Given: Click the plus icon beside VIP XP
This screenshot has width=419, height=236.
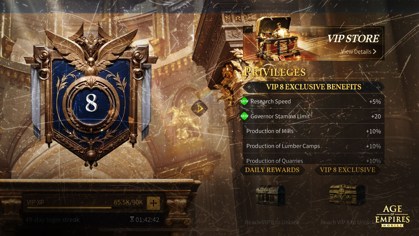Looking at the screenshot, I should point(153,203).
